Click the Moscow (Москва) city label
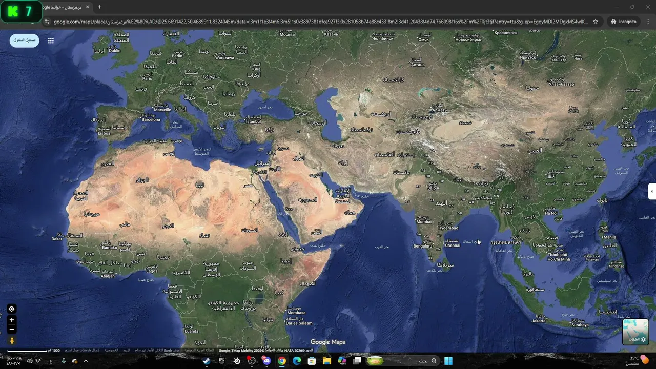 [288, 35]
